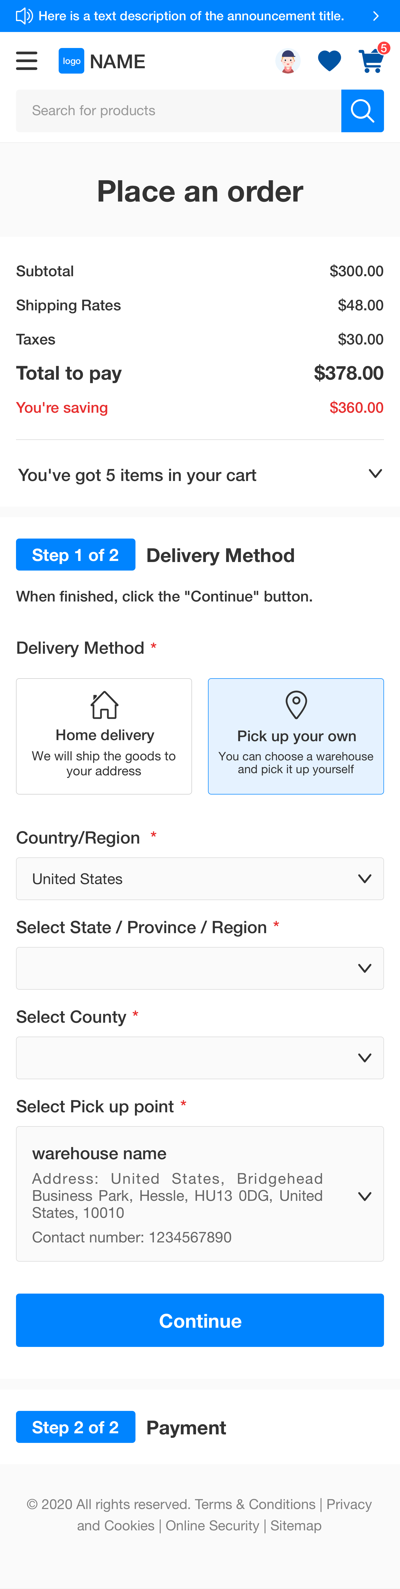Viewport: 400px width, 1589px height.
Task: Open the user profile avatar
Action: [x=288, y=61]
